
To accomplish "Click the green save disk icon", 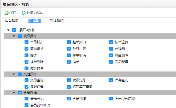I will 7,13.
